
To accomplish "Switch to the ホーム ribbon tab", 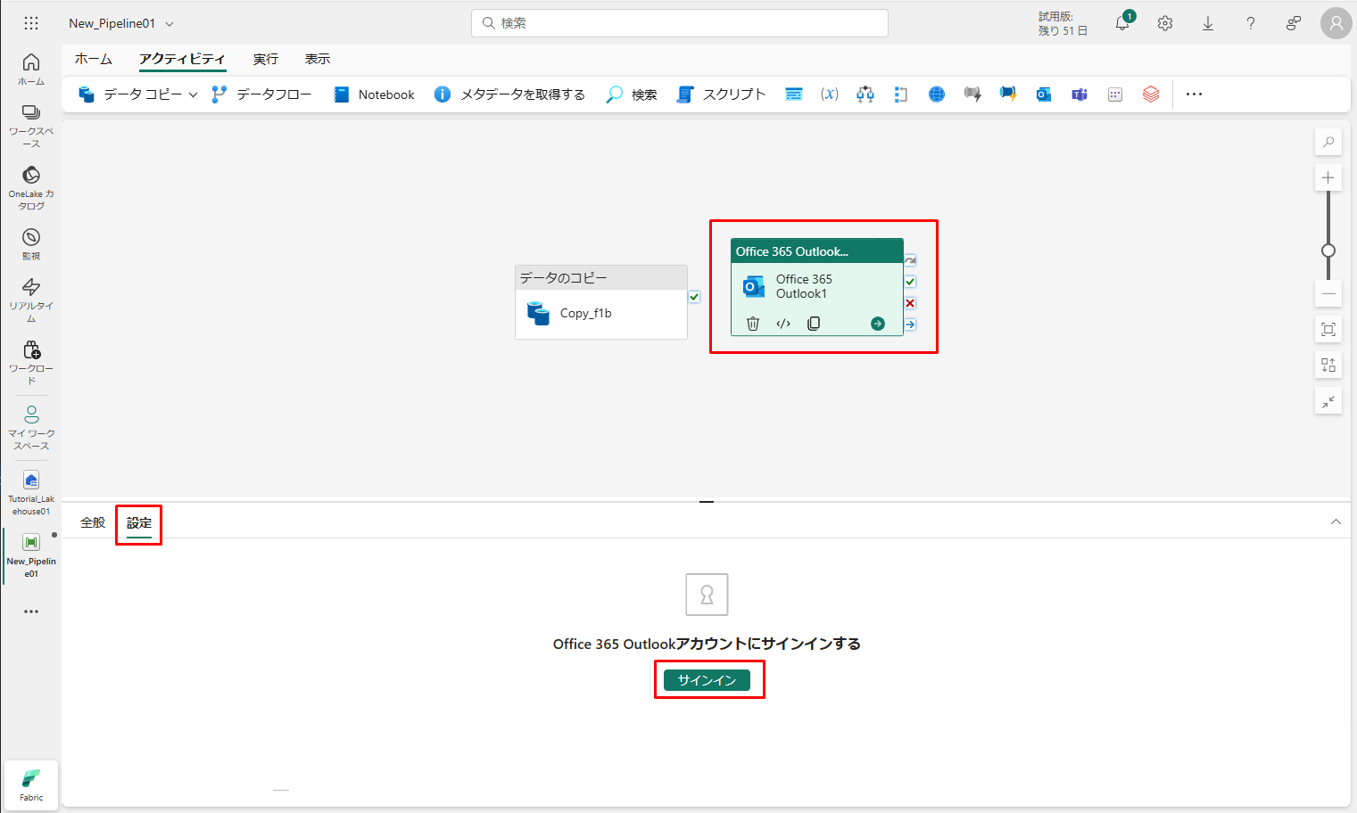I will coord(94,59).
